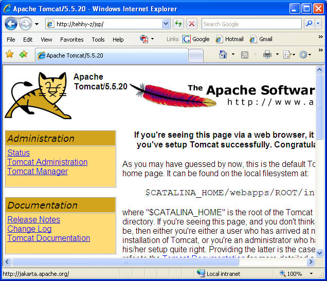
Task: Expand the address bar history dropdown
Action: [166, 24]
